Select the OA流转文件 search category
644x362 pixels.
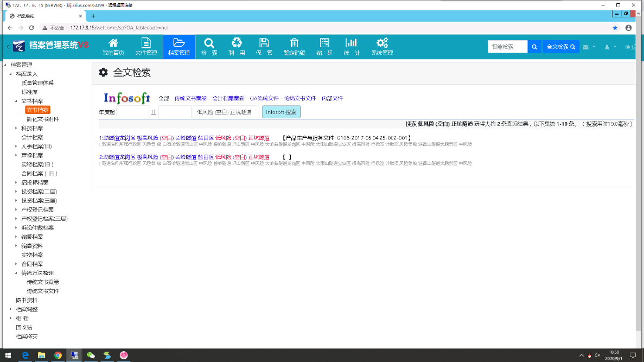coord(264,99)
